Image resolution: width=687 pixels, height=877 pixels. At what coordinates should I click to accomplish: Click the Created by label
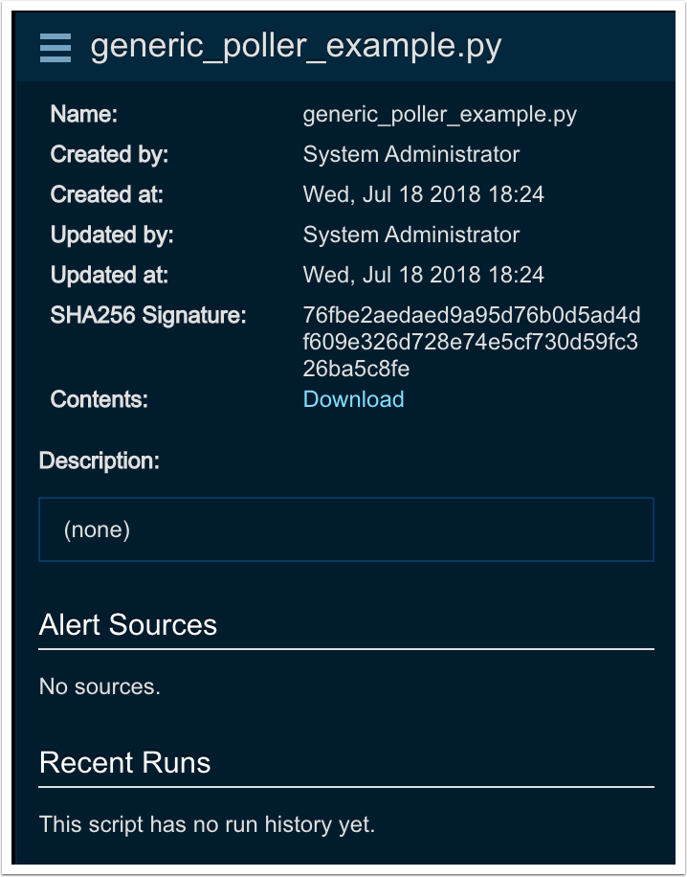109,154
